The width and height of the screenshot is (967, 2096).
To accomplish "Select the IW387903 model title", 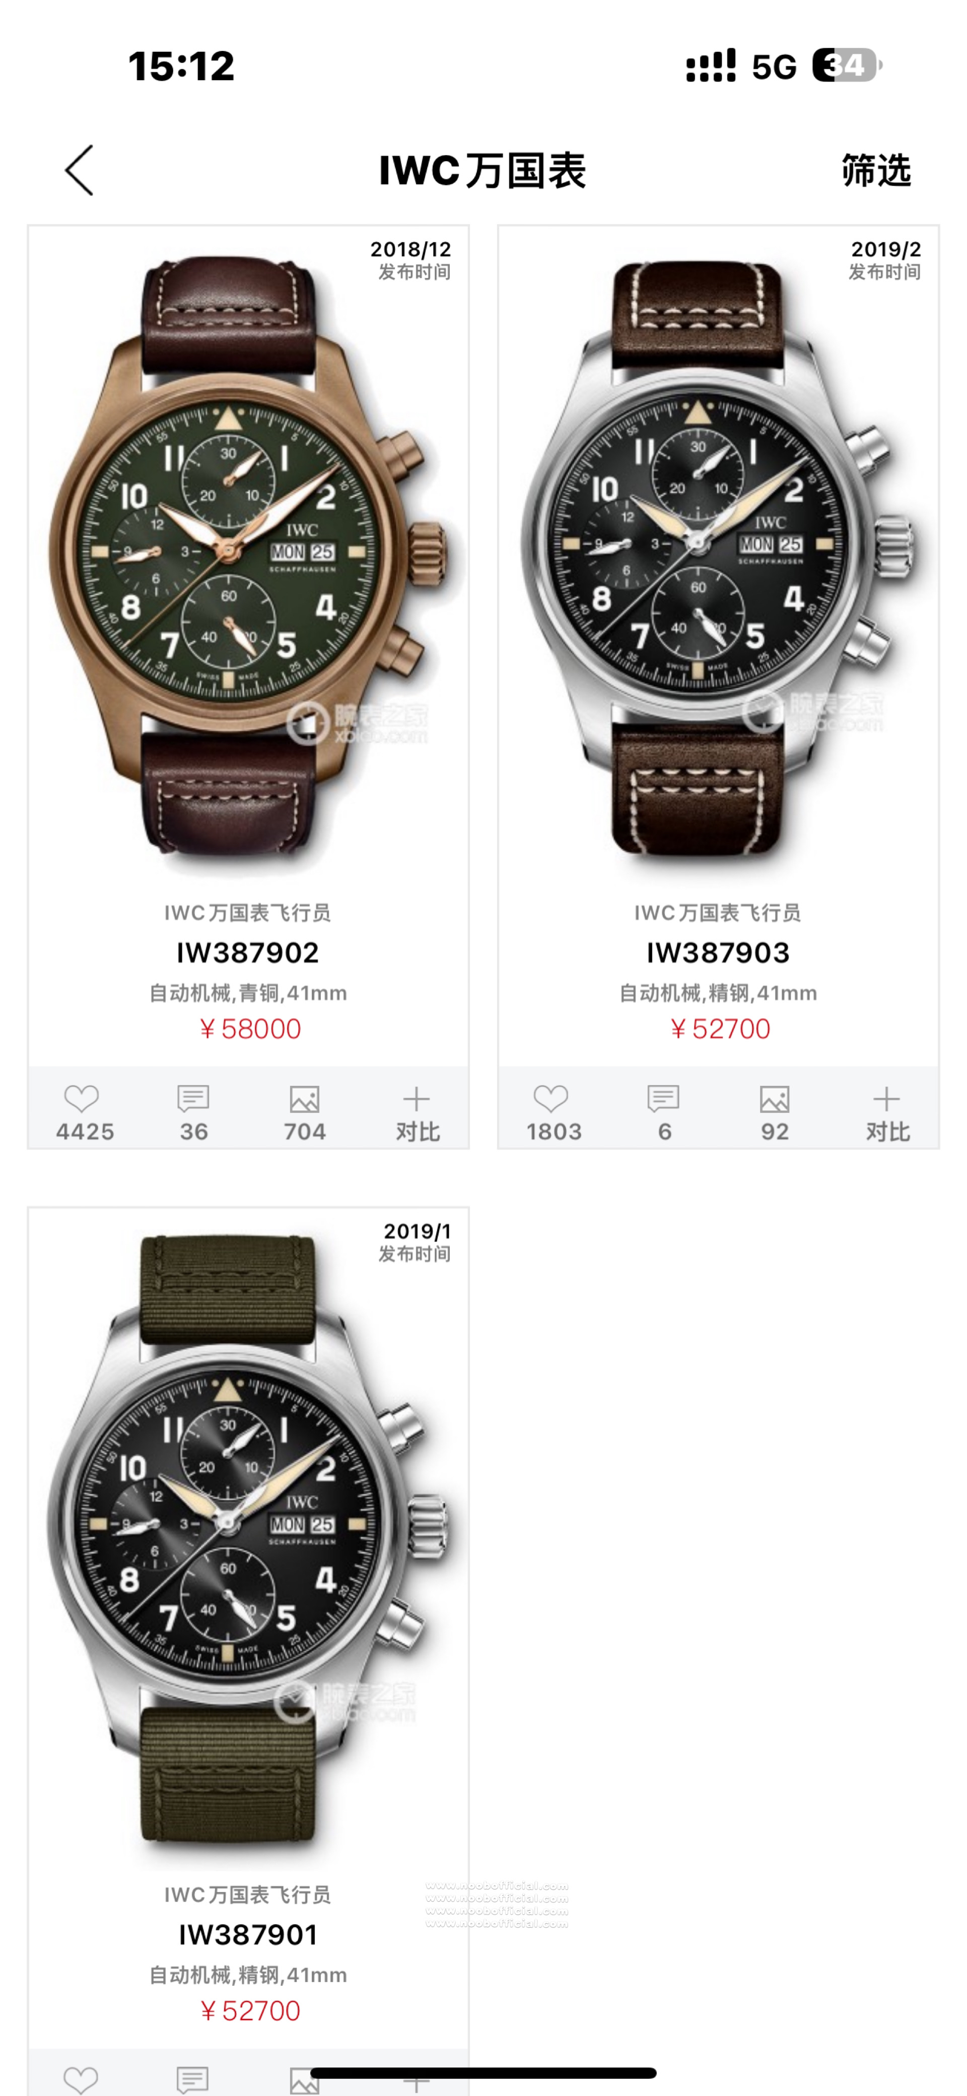I will tap(718, 952).
